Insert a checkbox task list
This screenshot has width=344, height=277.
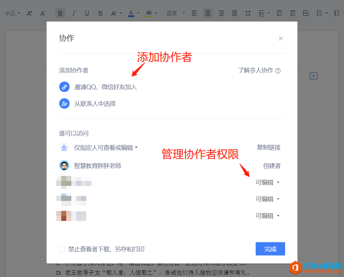(306, 13)
